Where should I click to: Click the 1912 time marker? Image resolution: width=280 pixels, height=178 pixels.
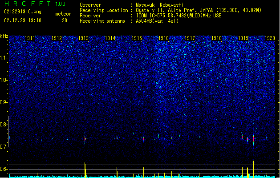pyautogui.click(x=57, y=38)
